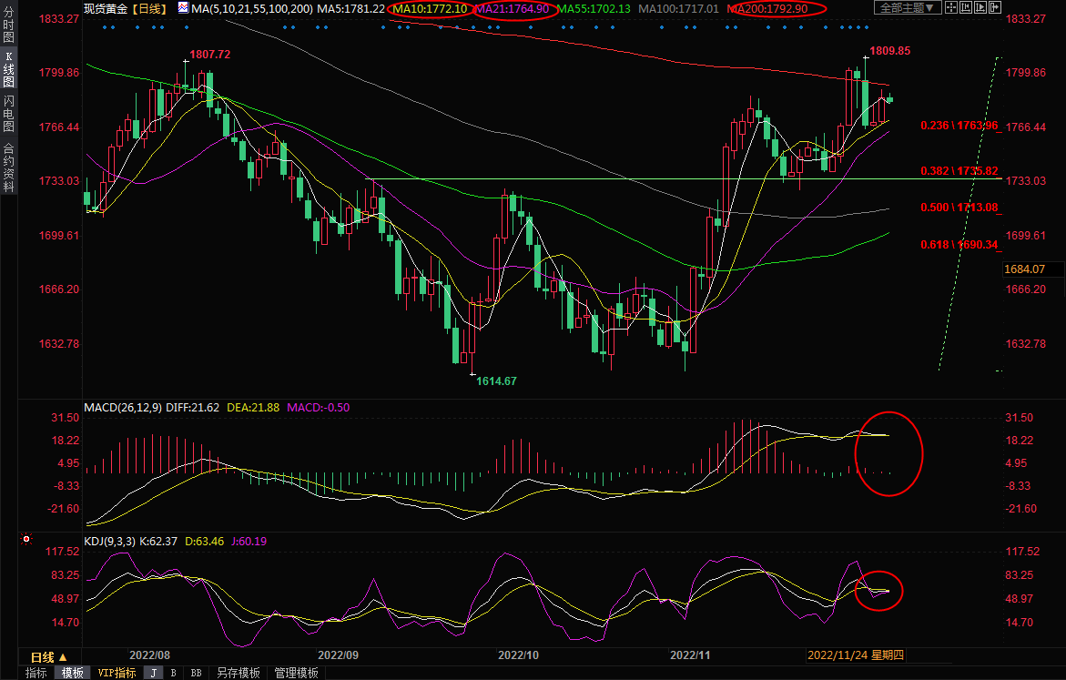The height and width of the screenshot is (680, 1066).
Task: Open the VIP指标 tab
Action: [117, 673]
